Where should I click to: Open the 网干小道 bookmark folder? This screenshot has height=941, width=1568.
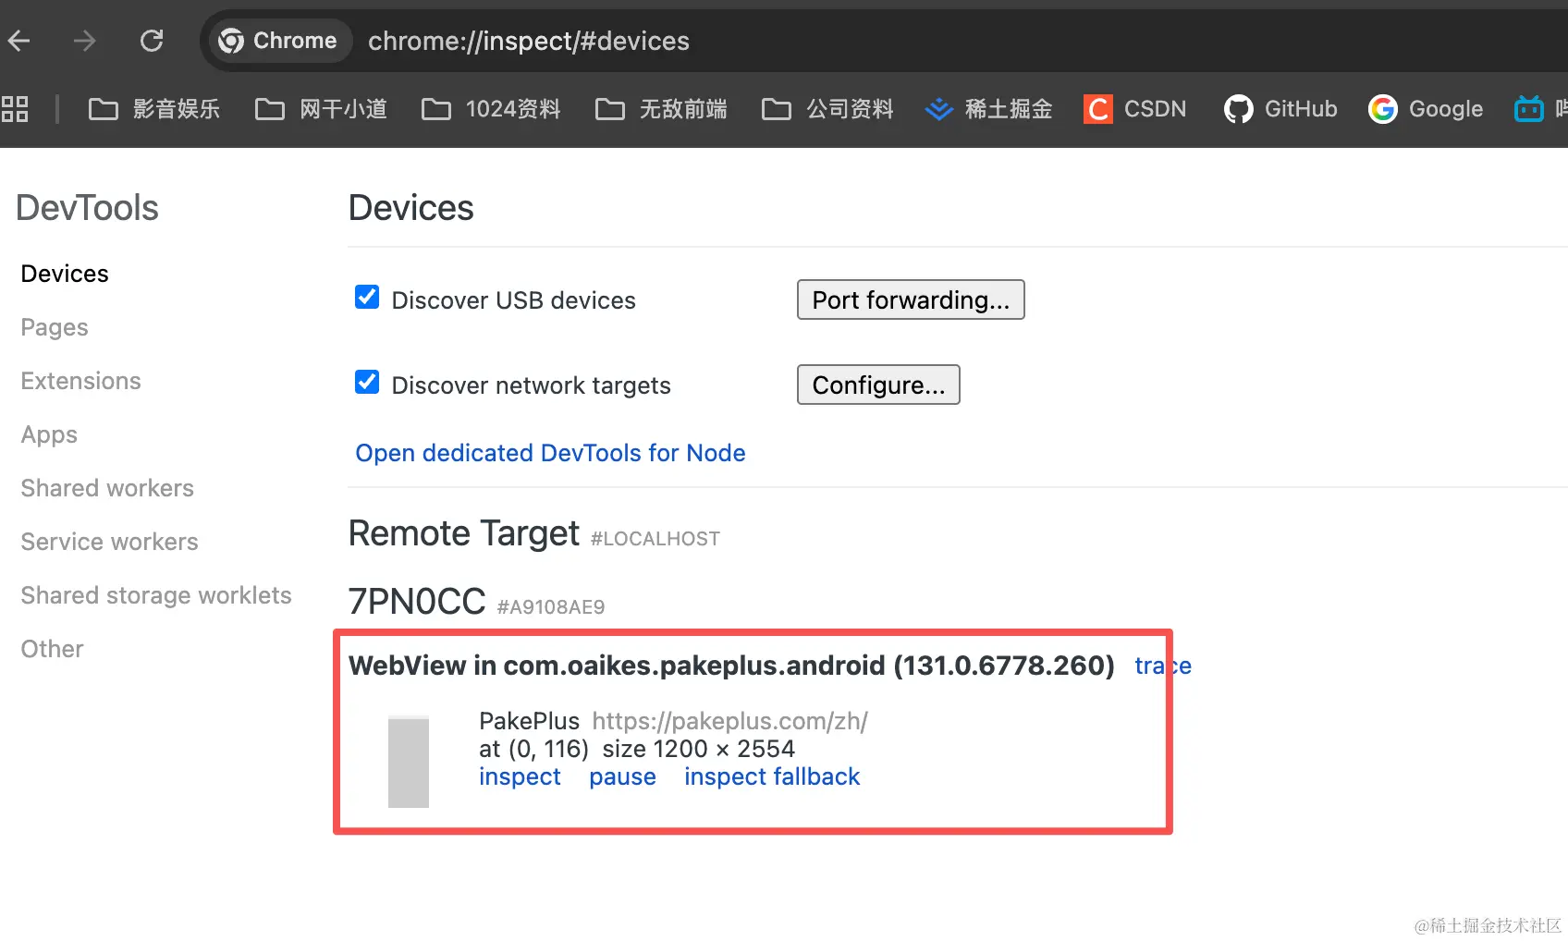pos(321,109)
